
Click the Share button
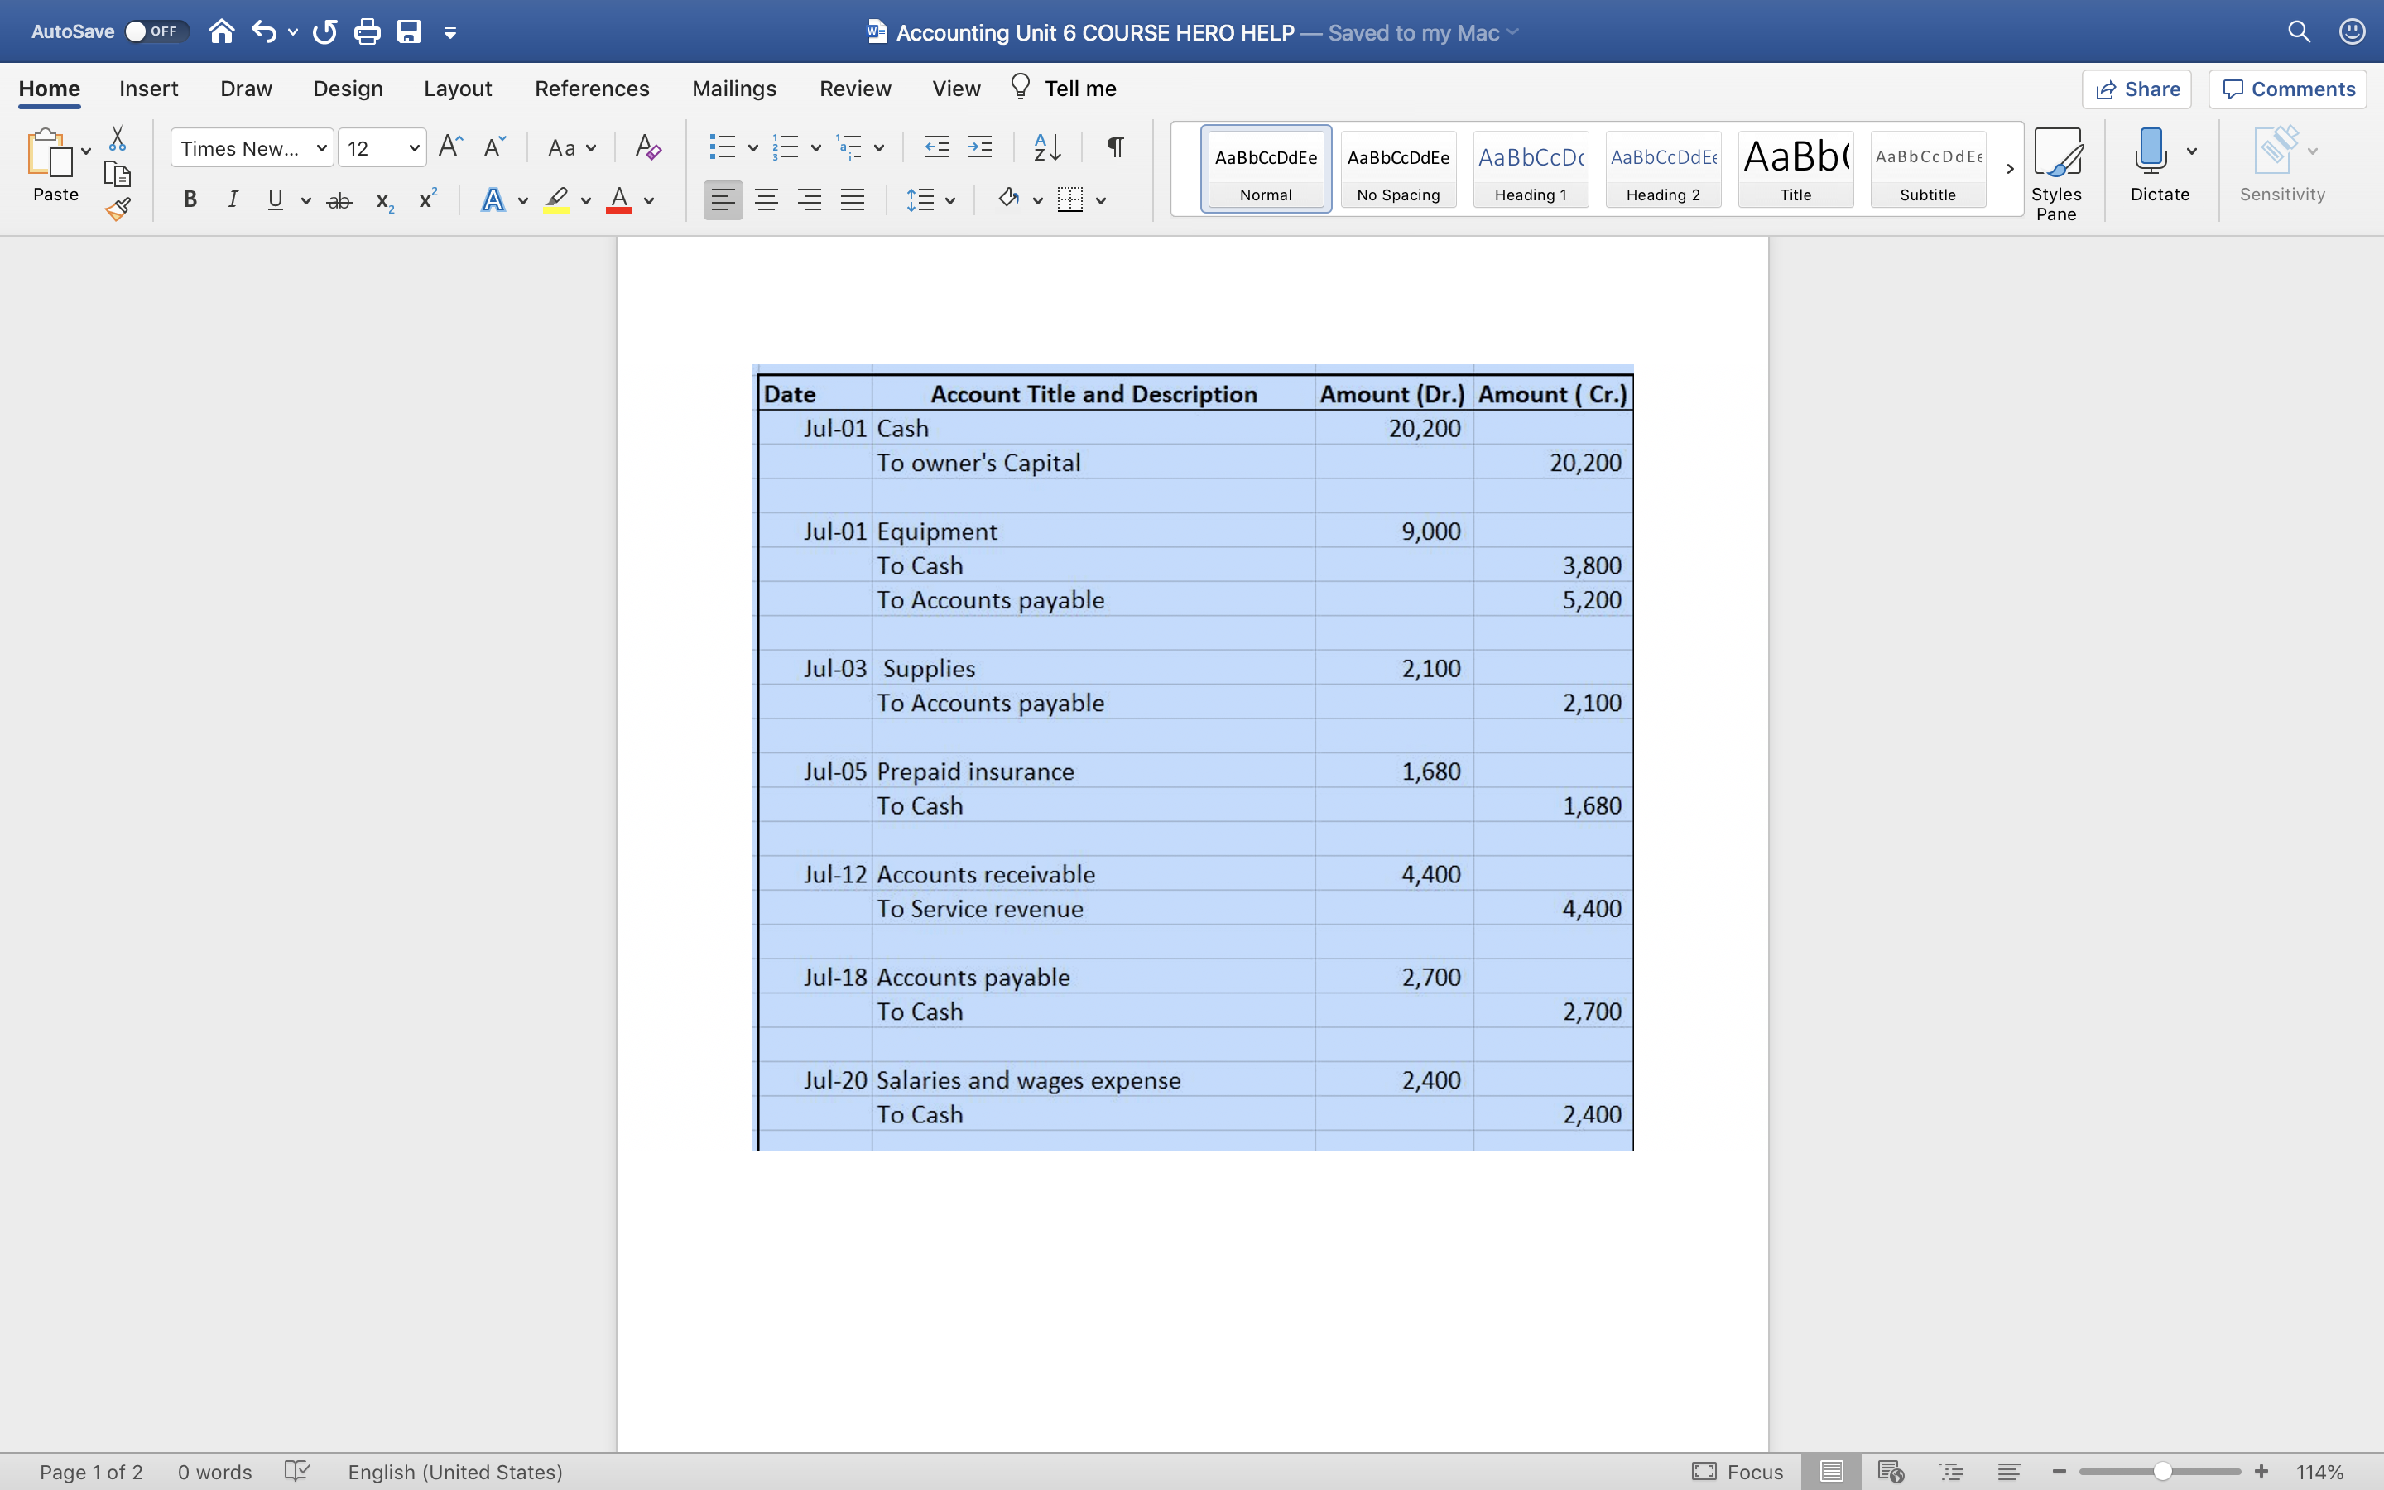(2137, 89)
